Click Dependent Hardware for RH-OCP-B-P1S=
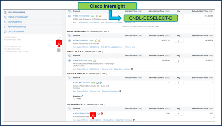This screenshot has width=222, height=126. [122, 69]
